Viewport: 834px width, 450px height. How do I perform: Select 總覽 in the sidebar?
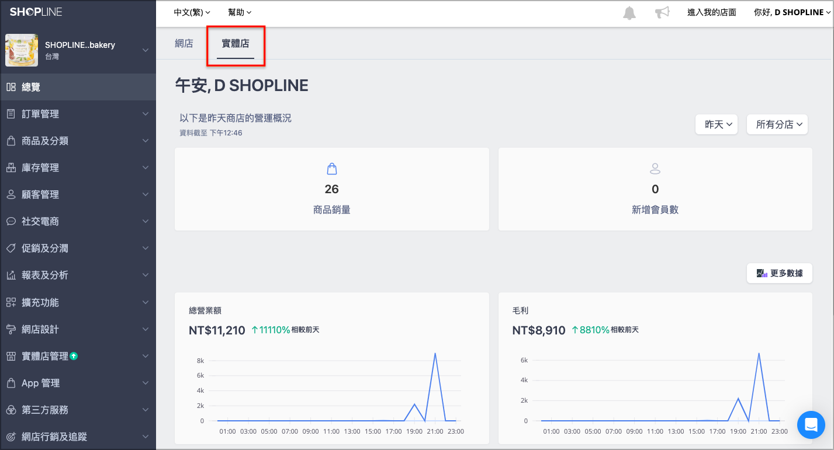78,87
